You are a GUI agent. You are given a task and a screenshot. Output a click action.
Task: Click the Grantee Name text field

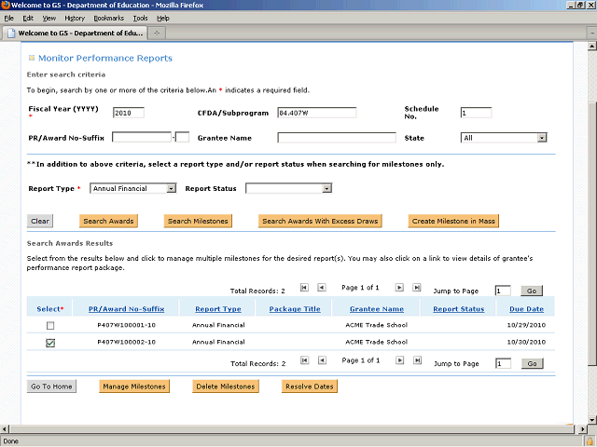coord(336,138)
